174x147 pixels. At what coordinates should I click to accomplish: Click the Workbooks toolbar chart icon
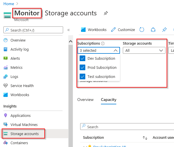pos(83,30)
